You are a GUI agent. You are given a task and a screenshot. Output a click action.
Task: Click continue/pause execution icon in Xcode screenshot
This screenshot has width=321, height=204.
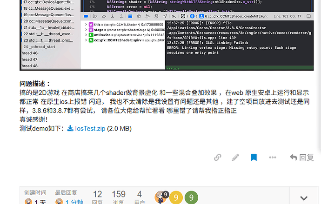pyautogui.click(x=95, y=16)
